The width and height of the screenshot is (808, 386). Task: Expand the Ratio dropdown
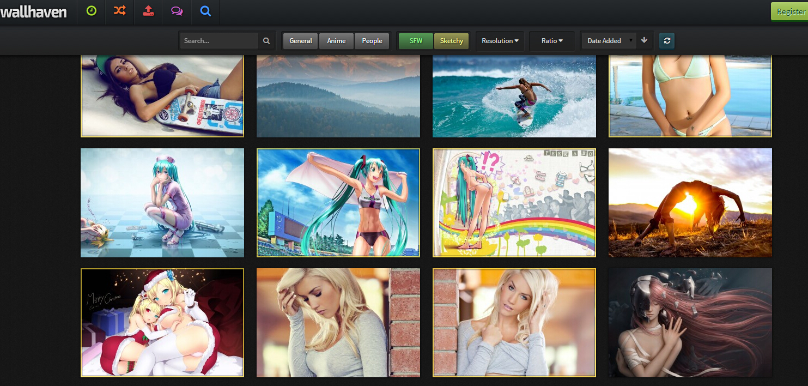tap(552, 41)
